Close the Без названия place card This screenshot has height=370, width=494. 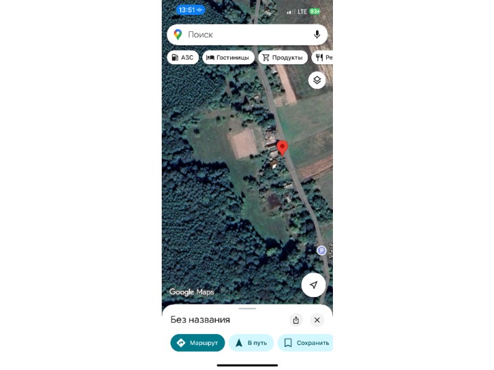point(317,320)
